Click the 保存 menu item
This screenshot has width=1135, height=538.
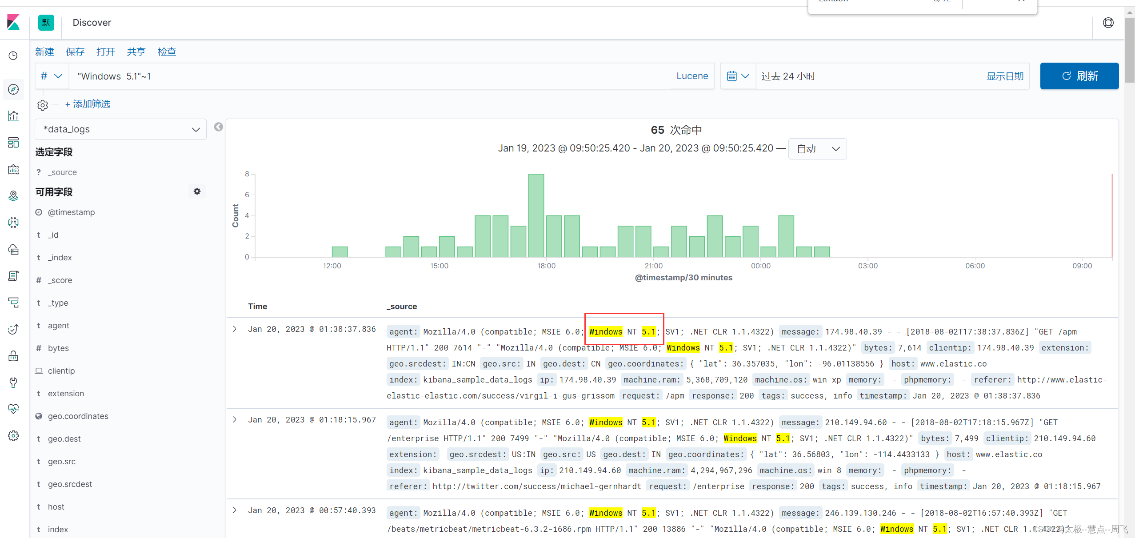[x=75, y=52]
